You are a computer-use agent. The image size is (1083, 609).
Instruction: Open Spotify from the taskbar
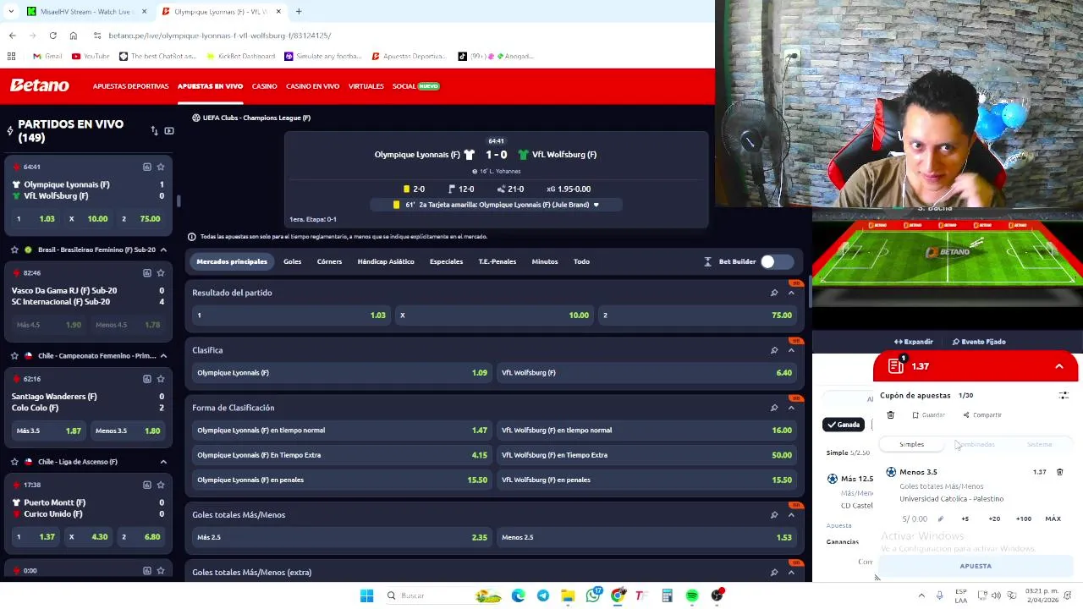tap(692, 595)
